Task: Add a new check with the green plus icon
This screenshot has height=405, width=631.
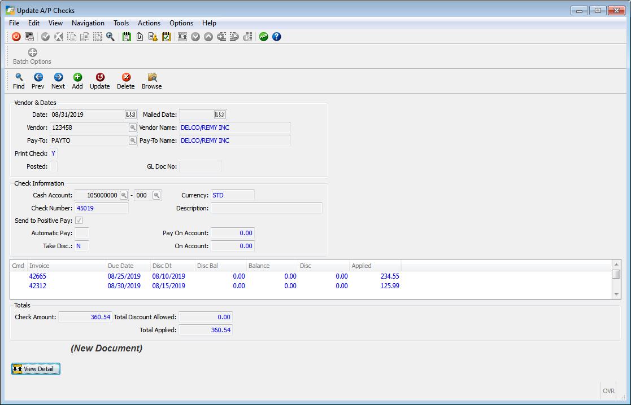Action: pos(77,76)
